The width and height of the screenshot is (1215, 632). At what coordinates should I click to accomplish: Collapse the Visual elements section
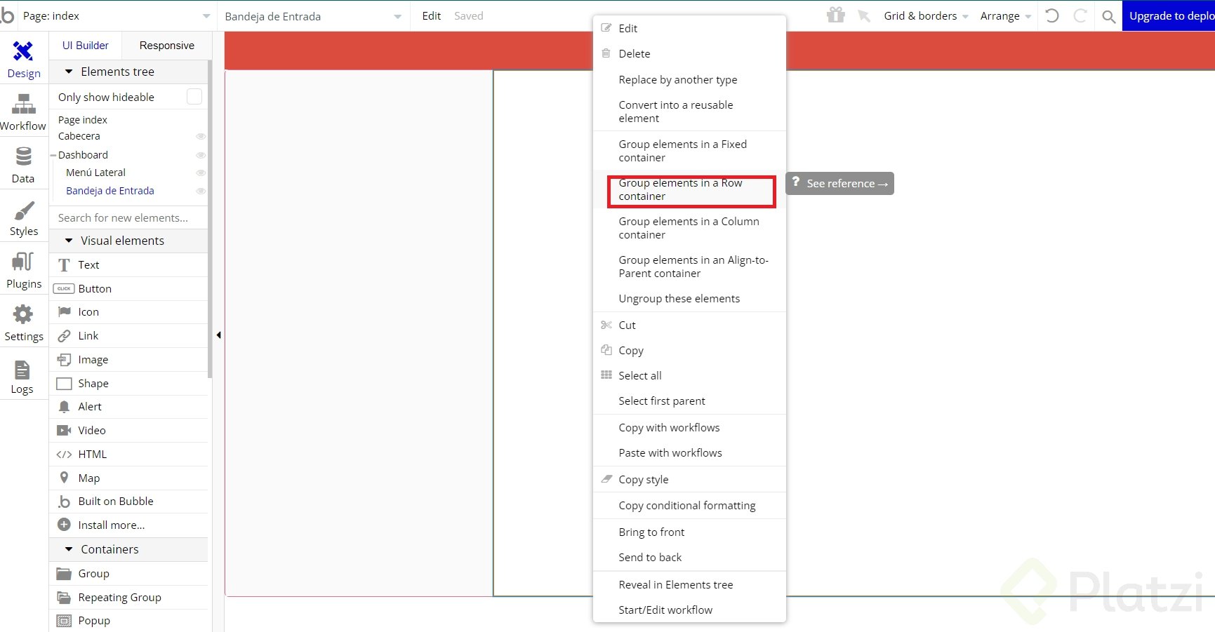69,241
